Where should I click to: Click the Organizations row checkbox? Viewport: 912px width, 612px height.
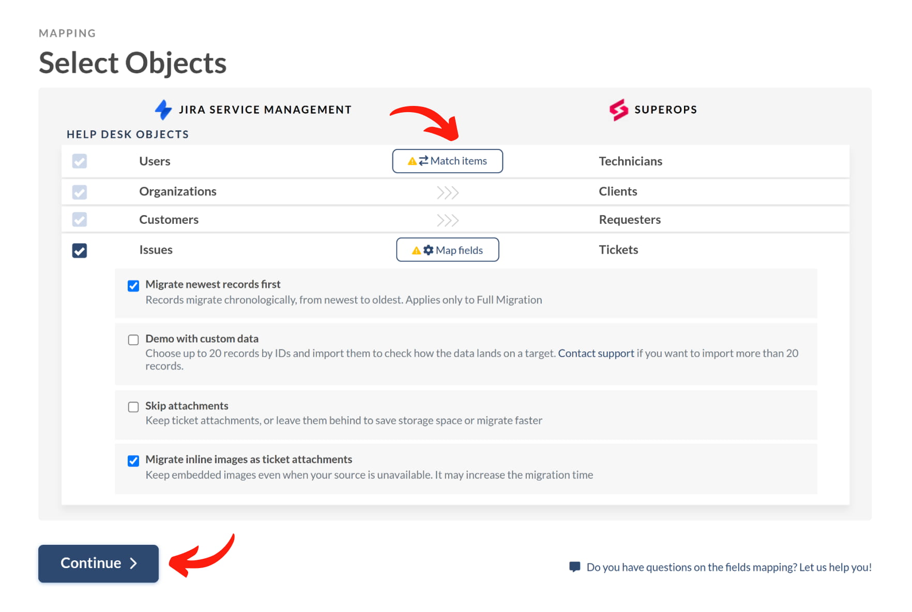(80, 192)
